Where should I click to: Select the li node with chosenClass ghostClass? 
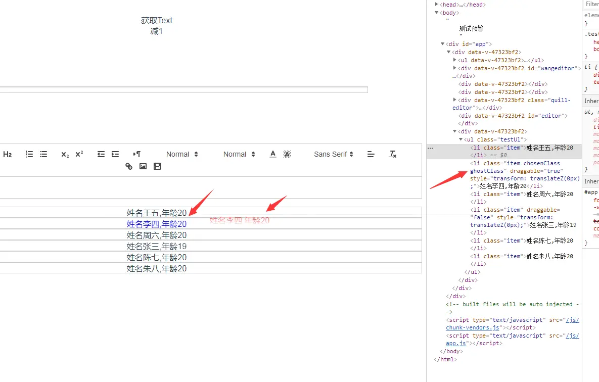click(525, 174)
